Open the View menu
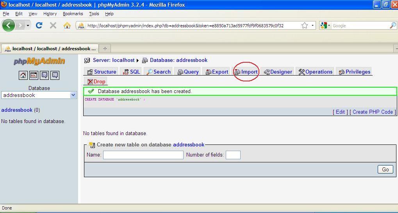 33,14
